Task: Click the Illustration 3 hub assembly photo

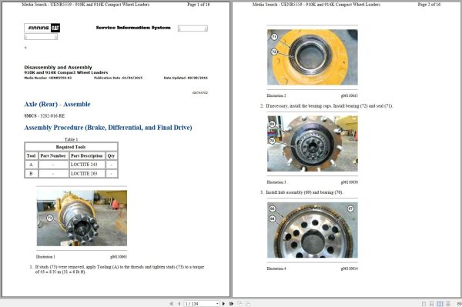Action: [313, 143]
